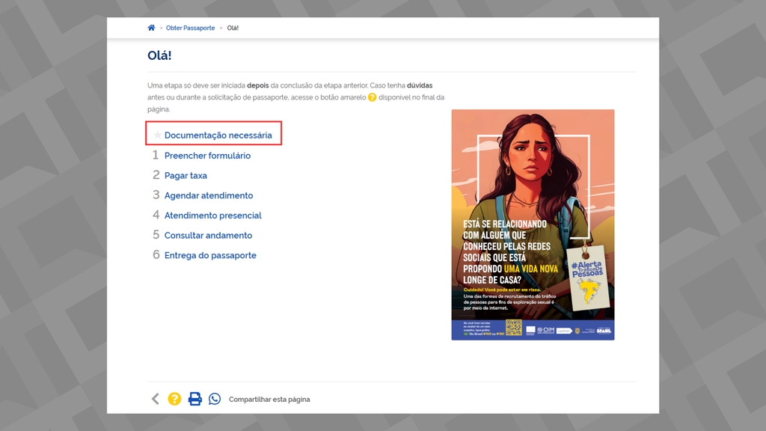Screen dimensions: 766x431
Task: Select the Atendimento presencial step
Action: click(212, 215)
